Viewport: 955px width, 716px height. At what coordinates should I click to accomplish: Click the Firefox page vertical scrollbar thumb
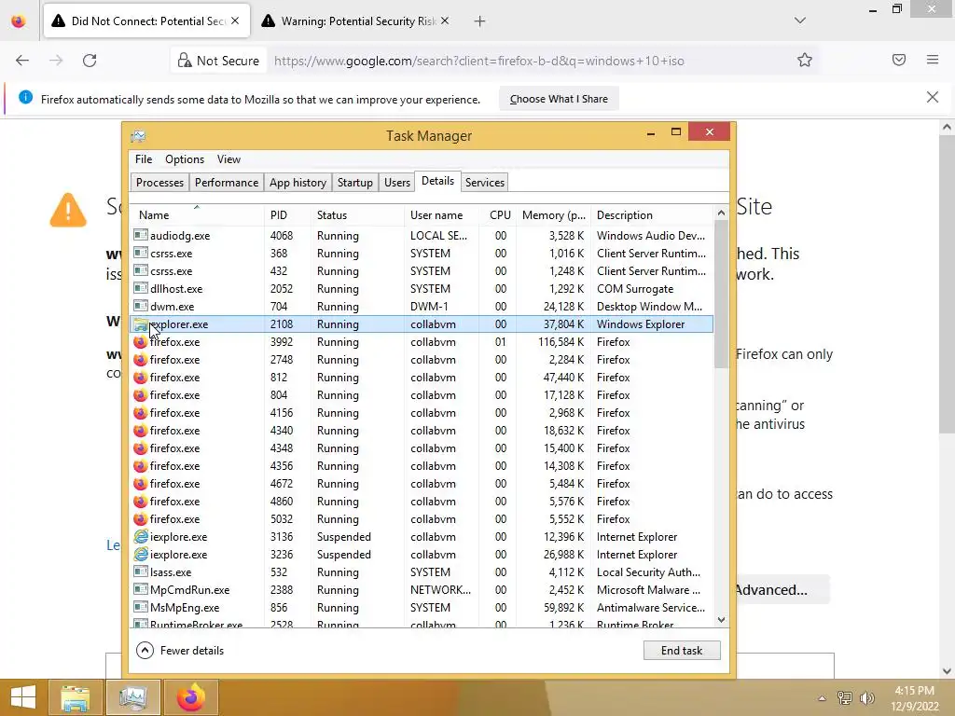[947, 284]
